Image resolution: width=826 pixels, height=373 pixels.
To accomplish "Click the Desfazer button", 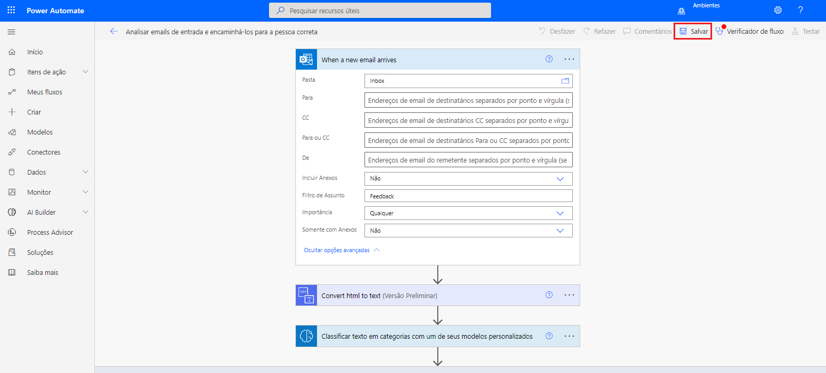I will click(x=557, y=32).
